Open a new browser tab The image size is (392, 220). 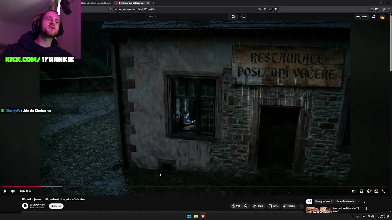click(154, 3)
